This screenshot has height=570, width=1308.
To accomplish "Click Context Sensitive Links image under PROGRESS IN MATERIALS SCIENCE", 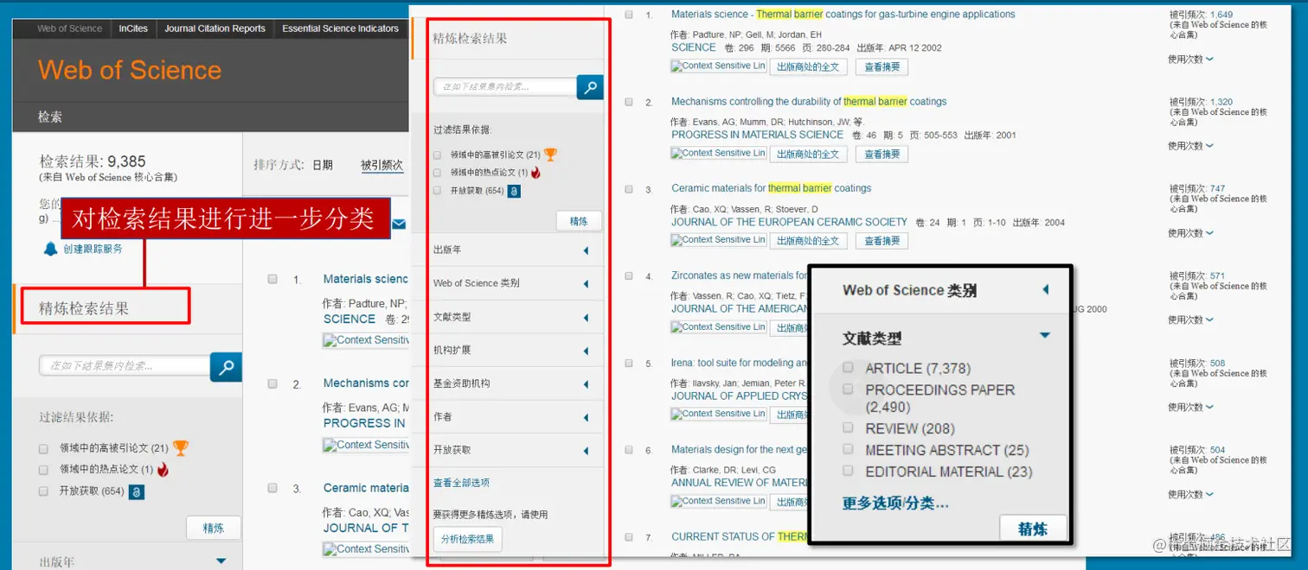I will pos(718,153).
